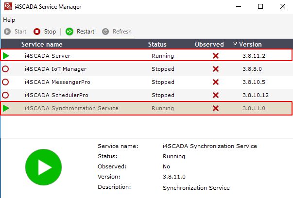Click the Version column sort arrow
Image resolution: width=293 pixels, height=198 pixels.
click(235, 44)
